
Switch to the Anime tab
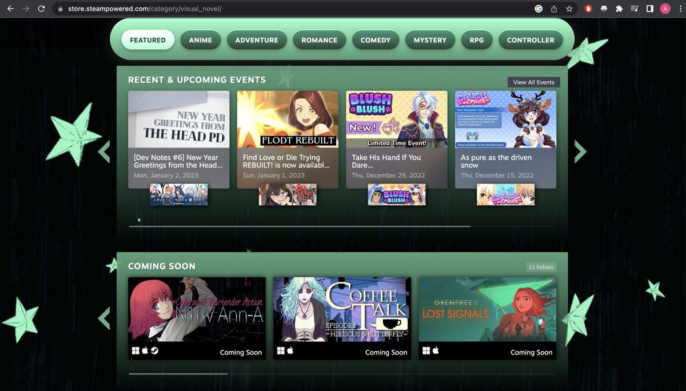point(200,40)
